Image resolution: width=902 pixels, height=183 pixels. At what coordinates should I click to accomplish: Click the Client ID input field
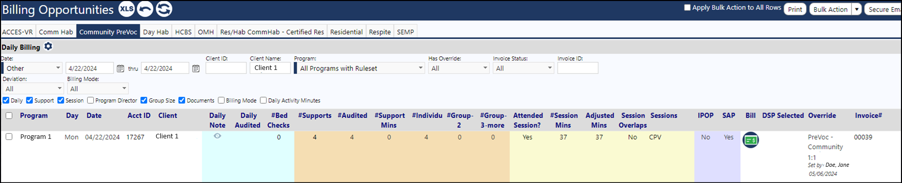pyautogui.click(x=226, y=68)
